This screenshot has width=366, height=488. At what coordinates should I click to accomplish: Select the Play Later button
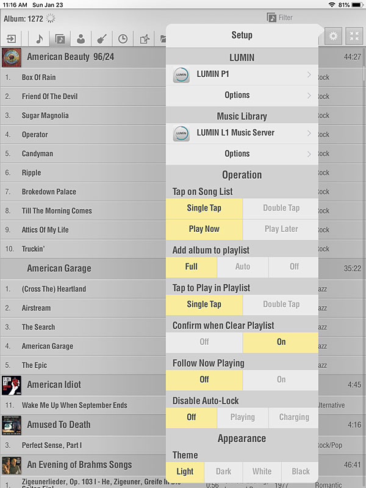coord(281,229)
